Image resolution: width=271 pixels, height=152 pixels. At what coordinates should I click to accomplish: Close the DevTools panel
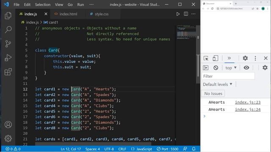(265, 58)
